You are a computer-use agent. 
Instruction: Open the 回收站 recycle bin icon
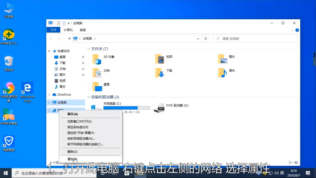[x=9, y=63]
